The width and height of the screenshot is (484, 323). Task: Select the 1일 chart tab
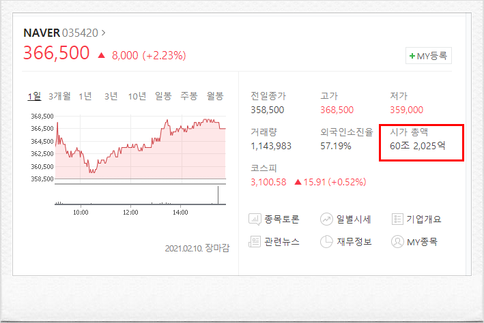[34, 97]
